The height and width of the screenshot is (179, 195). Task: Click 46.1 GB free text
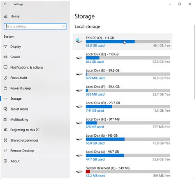161,46
